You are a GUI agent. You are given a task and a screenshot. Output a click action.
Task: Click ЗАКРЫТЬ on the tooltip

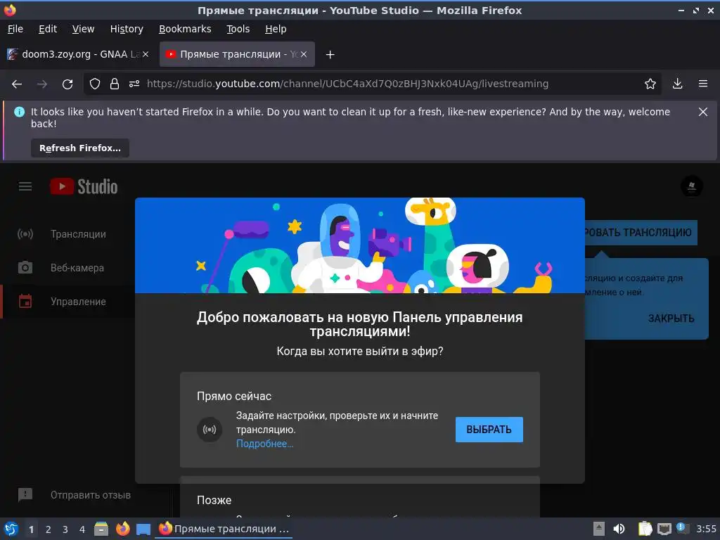(671, 319)
